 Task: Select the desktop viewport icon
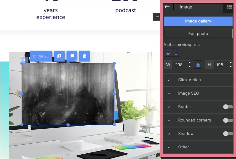(168, 52)
